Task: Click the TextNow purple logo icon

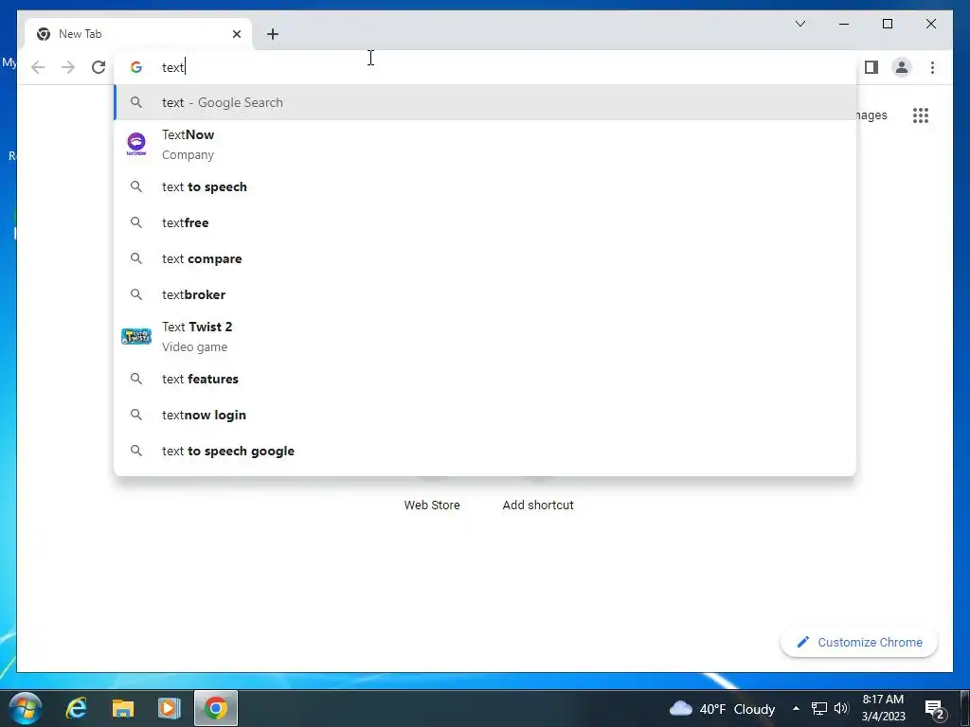Action: click(136, 144)
